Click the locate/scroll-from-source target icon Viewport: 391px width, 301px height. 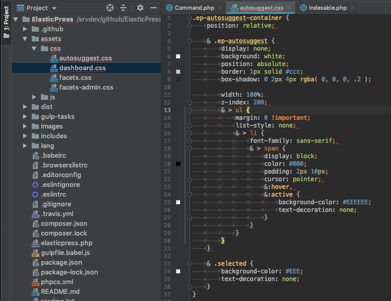[110, 8]
